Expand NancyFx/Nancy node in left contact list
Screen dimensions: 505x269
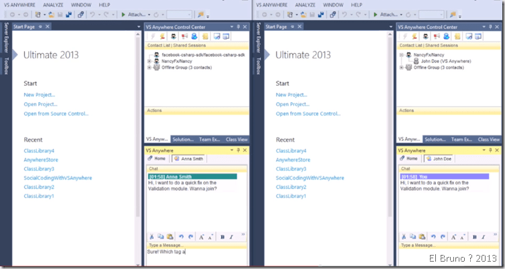(x=149, y=61)
